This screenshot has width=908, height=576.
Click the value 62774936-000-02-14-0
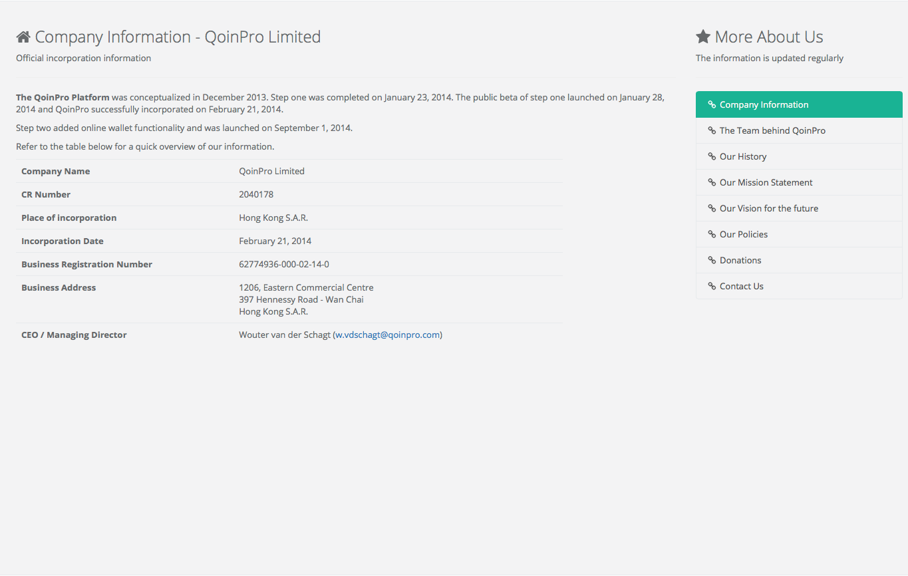point(284,264)
